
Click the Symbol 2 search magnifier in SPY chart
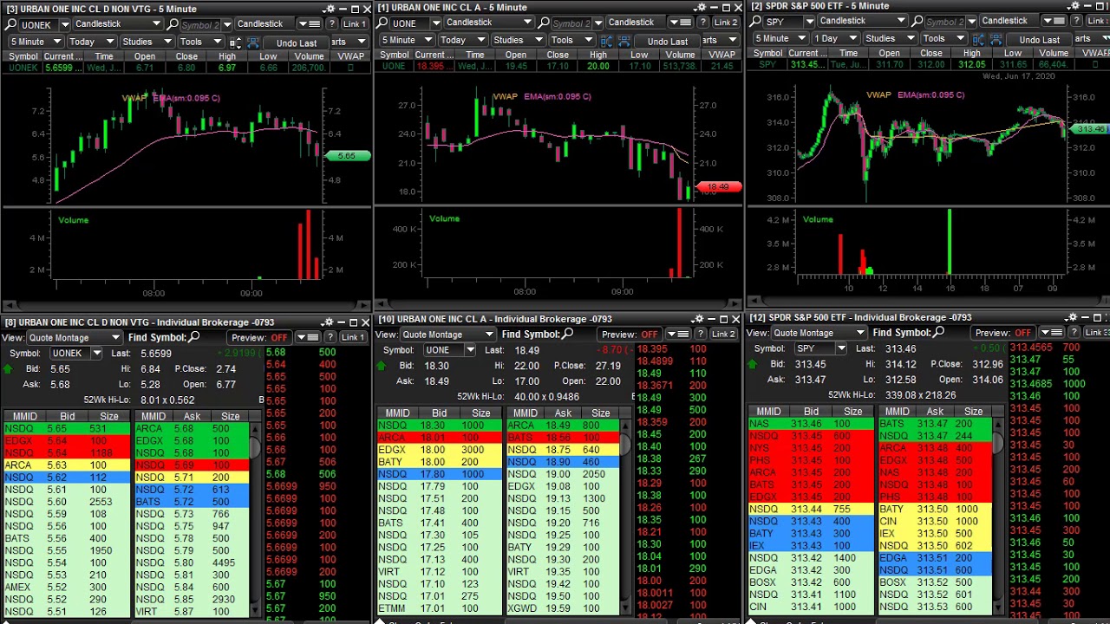click(917, 21)
